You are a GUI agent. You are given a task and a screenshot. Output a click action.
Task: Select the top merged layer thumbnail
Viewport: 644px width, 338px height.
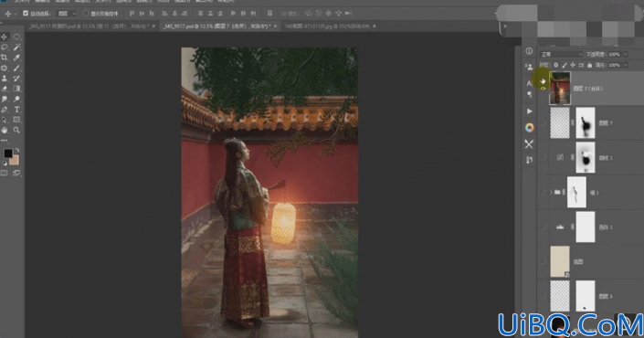pyautogui.click(x=560, y=88)
